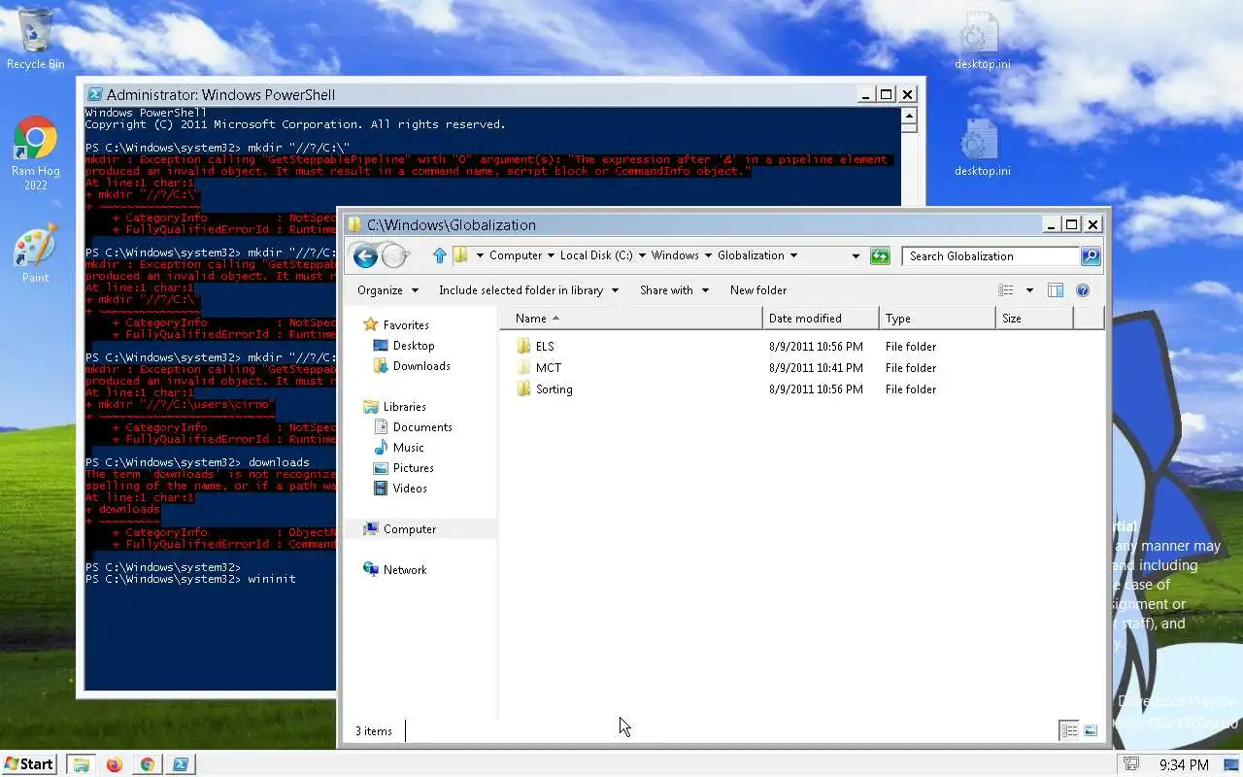Sort by Size column header

[1035, 319]
